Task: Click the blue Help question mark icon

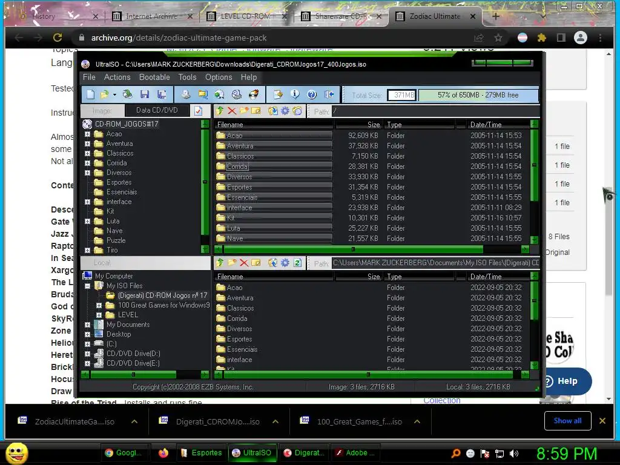Action: (x=312, y=94)
